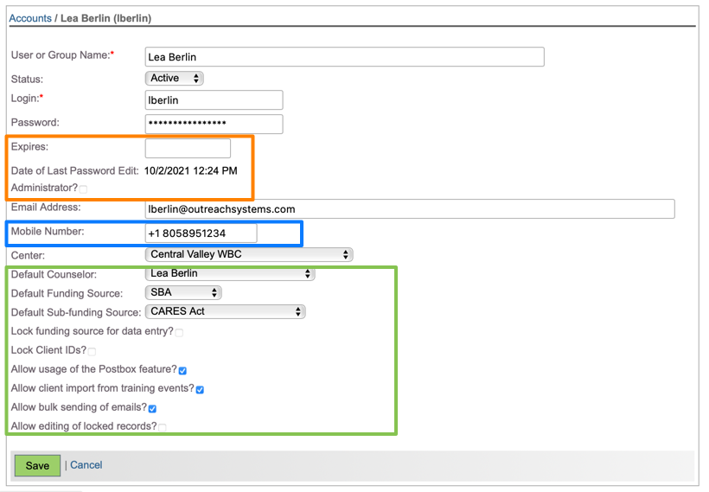Click the User or Group Name field
709x492 pixels.
(344, 57)
